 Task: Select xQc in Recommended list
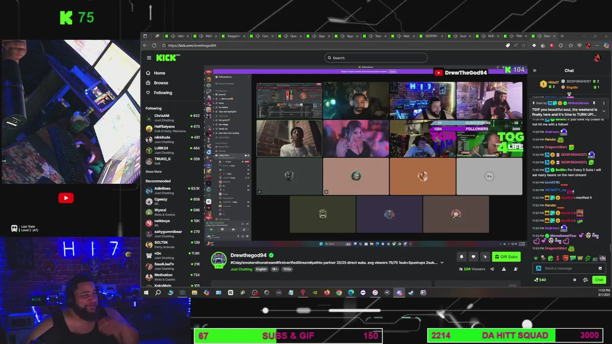(x=173, y=255)
